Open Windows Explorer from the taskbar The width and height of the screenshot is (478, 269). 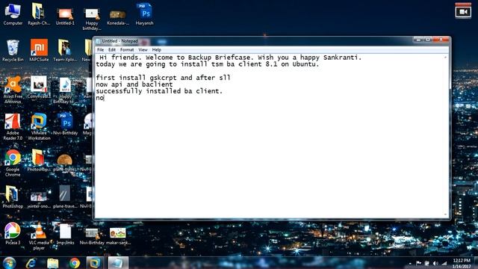pyautogui.click(x=53, y=263)
